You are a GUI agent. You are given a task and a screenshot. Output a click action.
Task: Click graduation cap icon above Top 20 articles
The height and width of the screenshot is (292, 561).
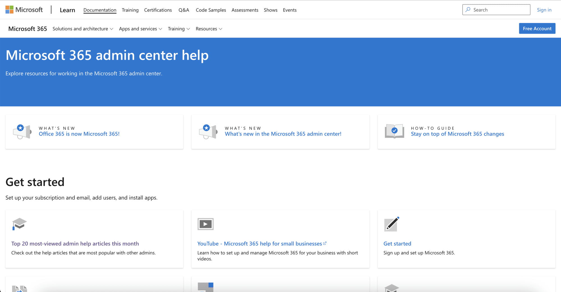19,224
